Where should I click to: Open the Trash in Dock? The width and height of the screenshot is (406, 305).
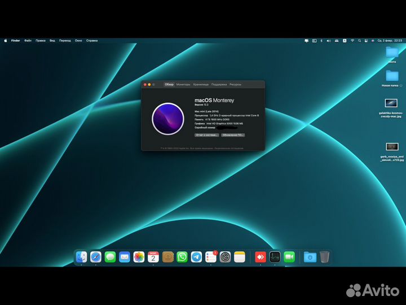click(324, 257)
